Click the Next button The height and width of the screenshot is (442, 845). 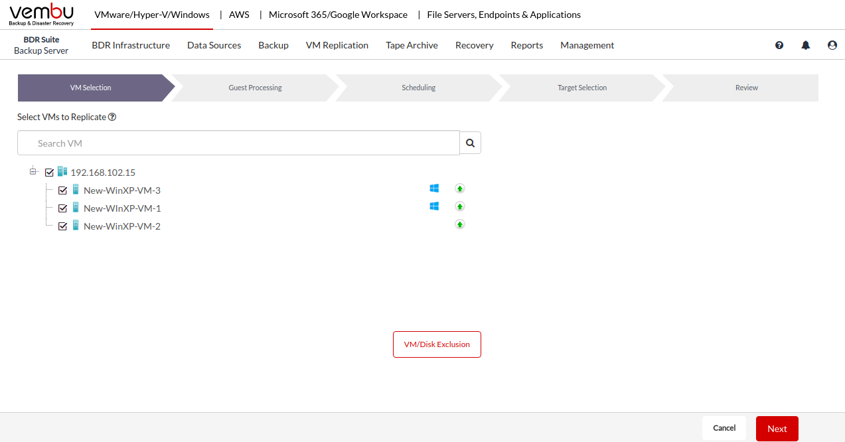(777, 429)
